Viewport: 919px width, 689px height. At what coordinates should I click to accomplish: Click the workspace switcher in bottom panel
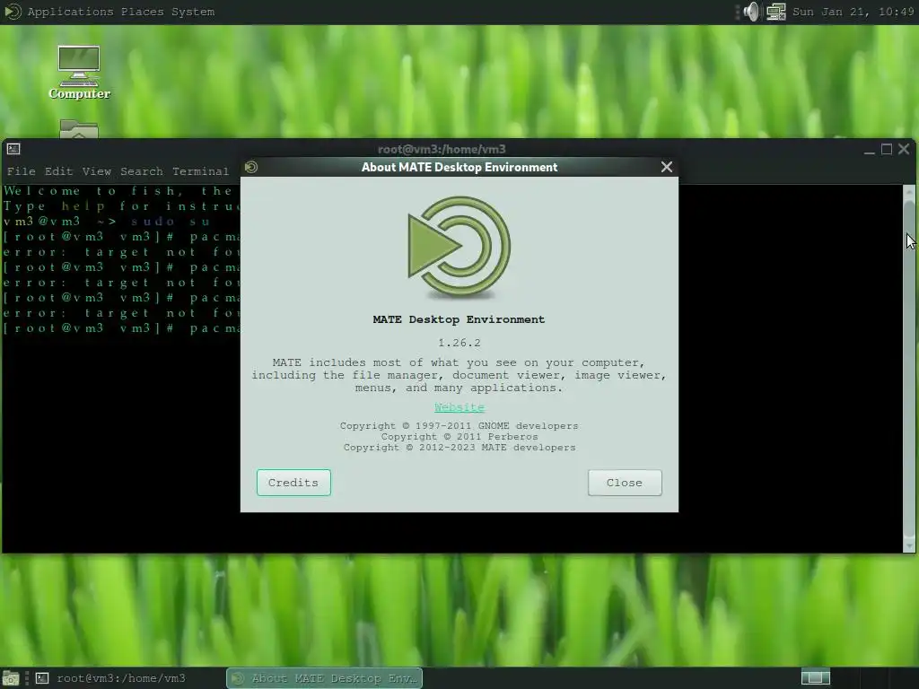815,678
